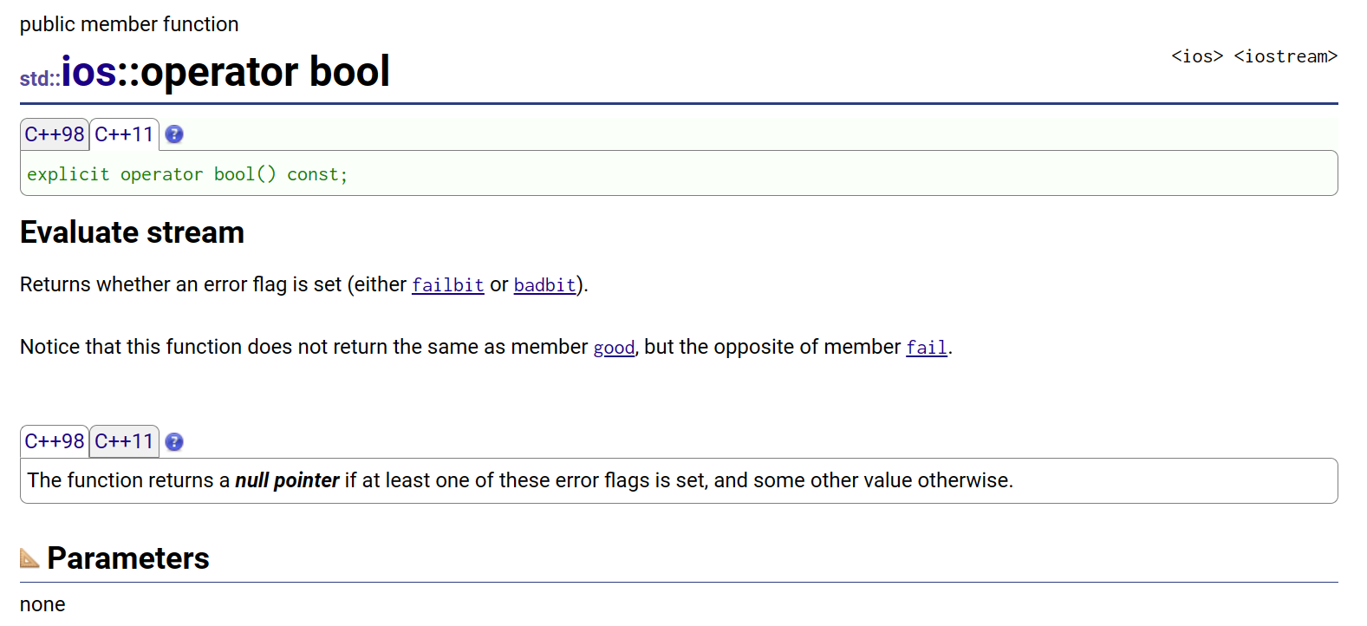Click the <iostream> header reference
This screenshot has height=626, width=1367.
[1286, 56]
